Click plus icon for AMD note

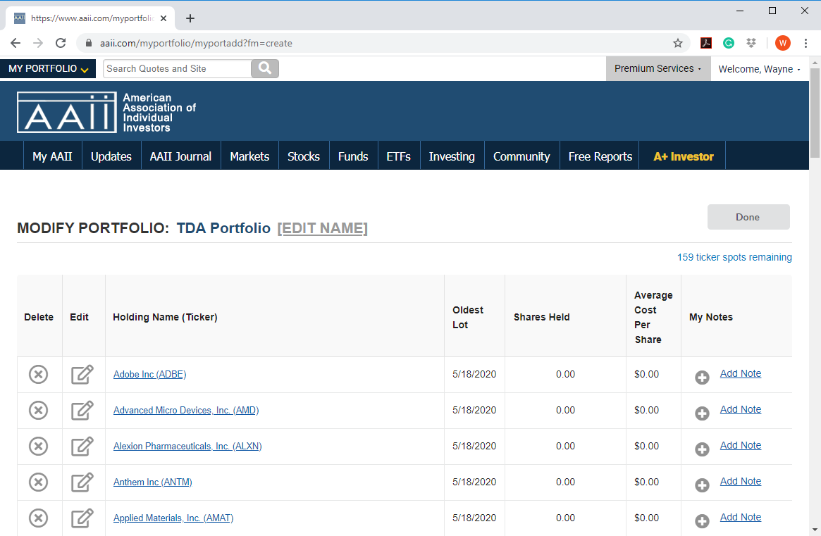tap(702, 413)
